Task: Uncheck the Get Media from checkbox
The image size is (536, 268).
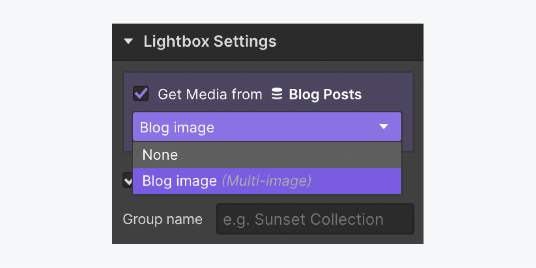Action: point(141,94)
